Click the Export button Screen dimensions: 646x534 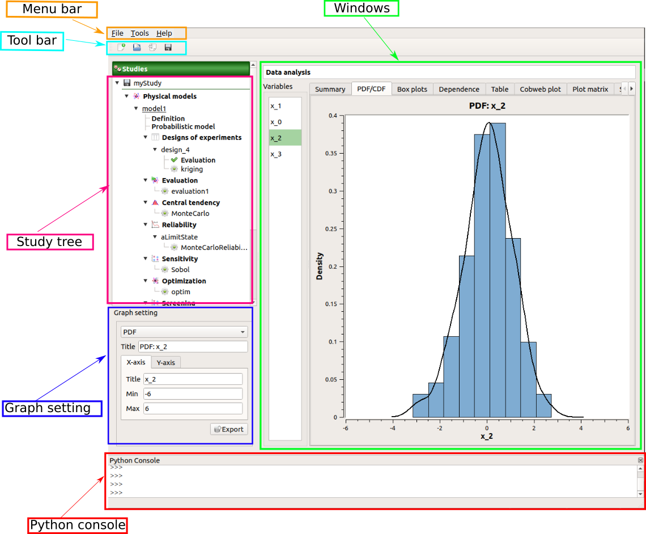(x=229, y=429)
